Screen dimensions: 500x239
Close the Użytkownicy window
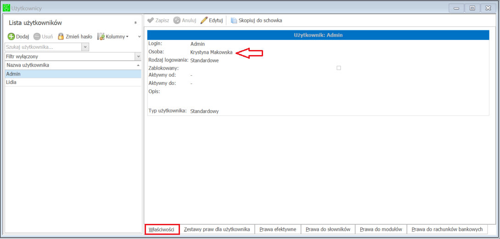tap(488, 8)
